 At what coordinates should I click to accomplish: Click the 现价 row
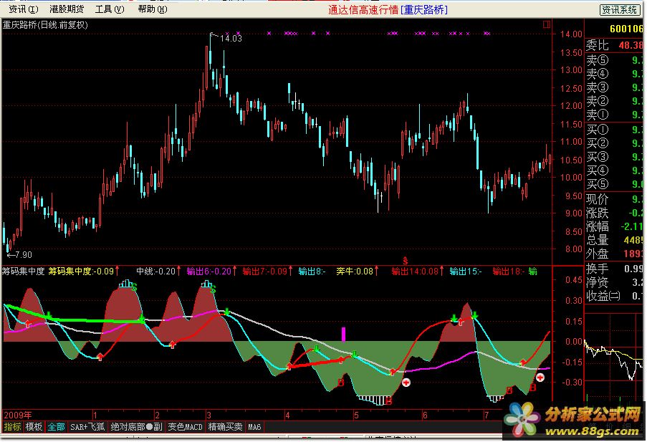click(x=615, y=199)
